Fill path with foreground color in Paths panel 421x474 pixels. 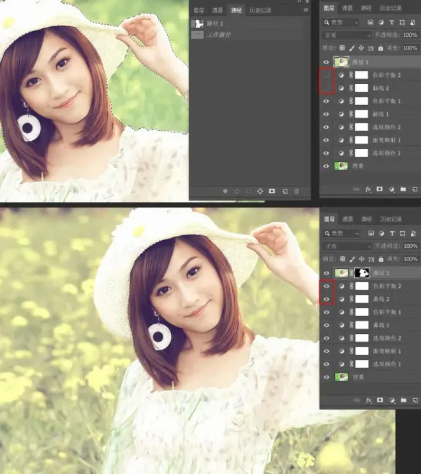click(x=225, y=191)
